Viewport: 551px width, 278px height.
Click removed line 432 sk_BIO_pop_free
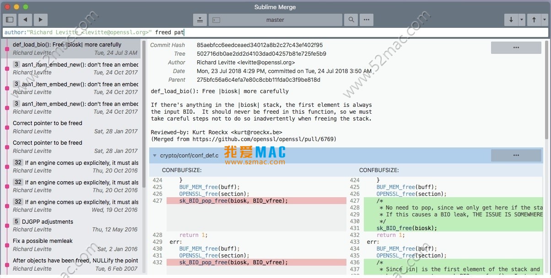[256, 262]
